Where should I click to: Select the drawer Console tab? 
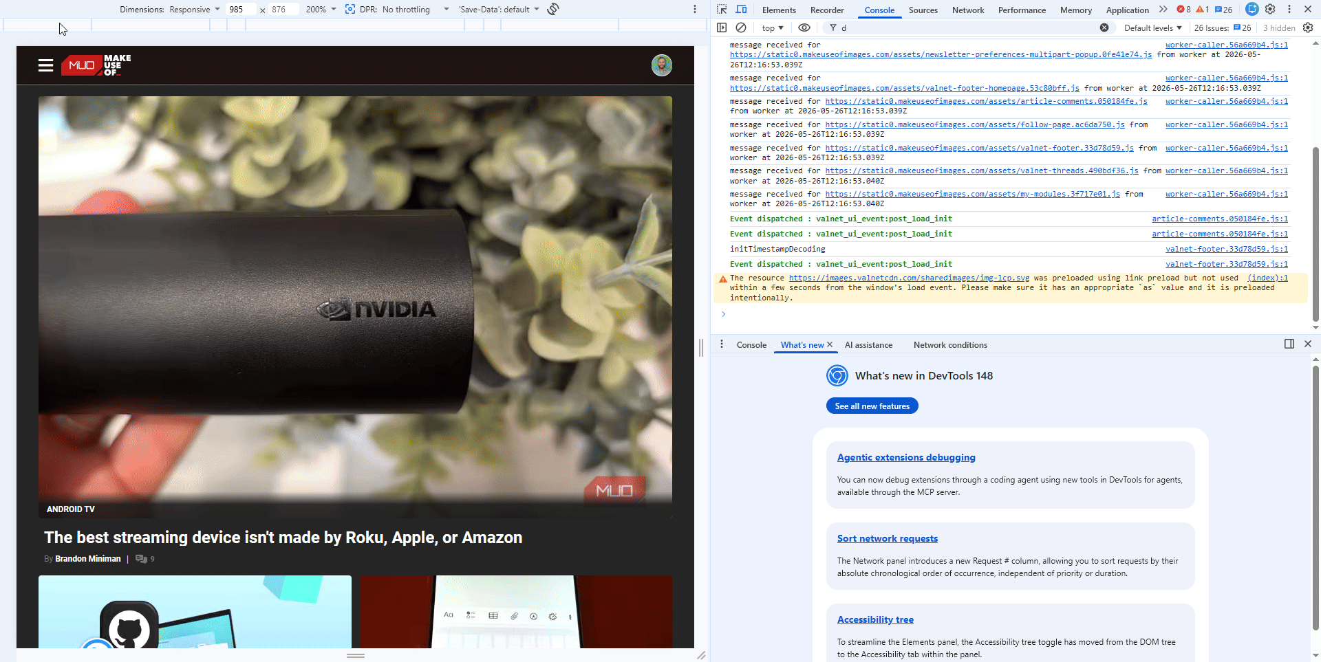tap(751, 345)
